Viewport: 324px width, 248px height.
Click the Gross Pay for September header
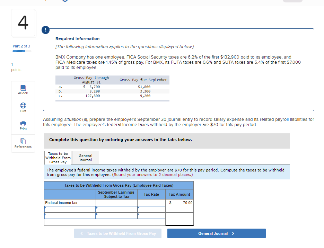coord(143,80)
